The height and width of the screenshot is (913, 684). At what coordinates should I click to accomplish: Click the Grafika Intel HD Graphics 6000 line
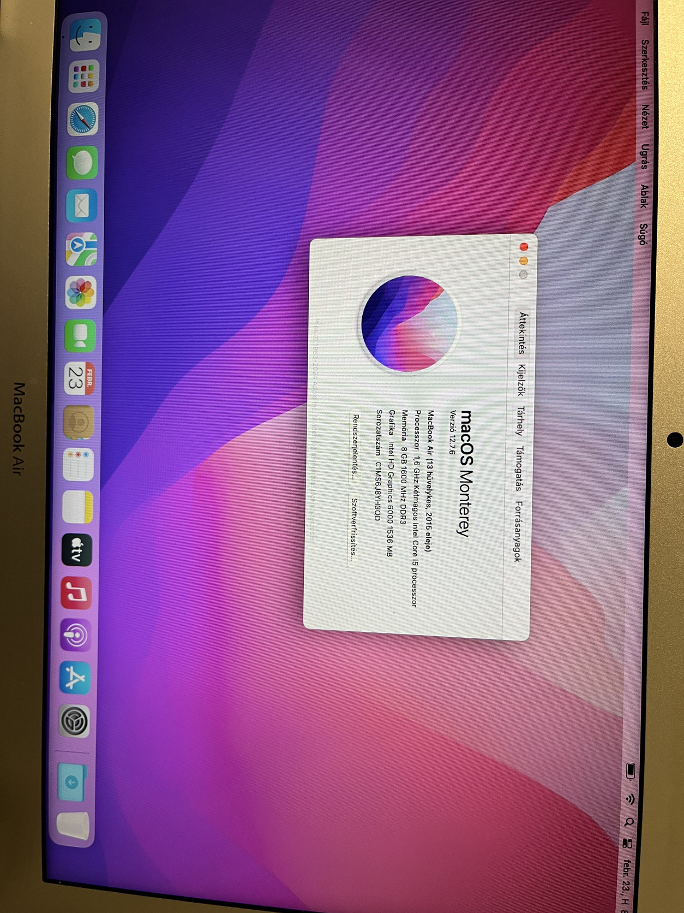coord(391,484)
